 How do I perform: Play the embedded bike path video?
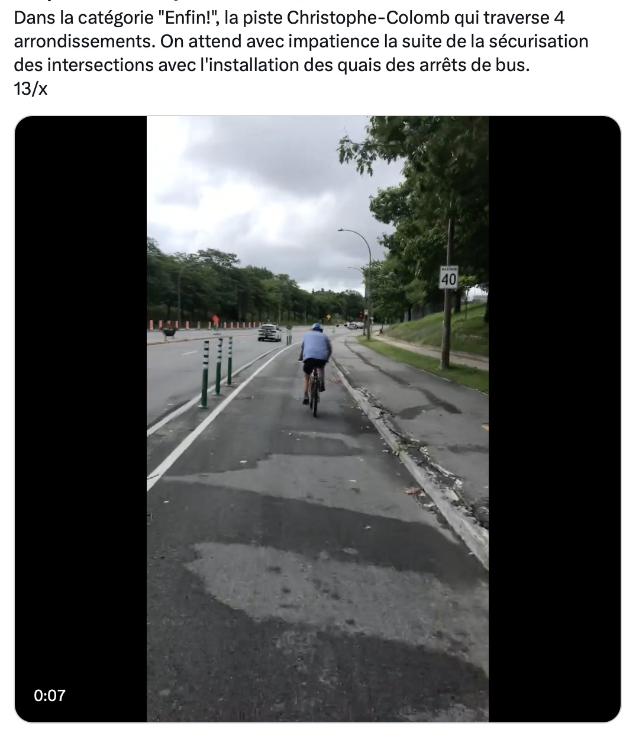[x=318, y=419]
